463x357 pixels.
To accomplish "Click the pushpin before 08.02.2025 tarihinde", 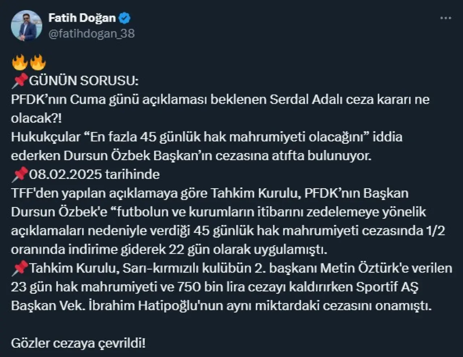I will (20, 175).
